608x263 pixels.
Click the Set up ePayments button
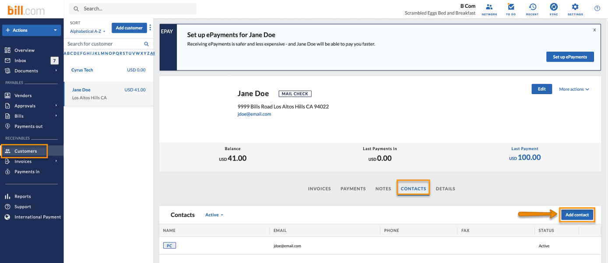pyautogui.click(x=570, y=57)
